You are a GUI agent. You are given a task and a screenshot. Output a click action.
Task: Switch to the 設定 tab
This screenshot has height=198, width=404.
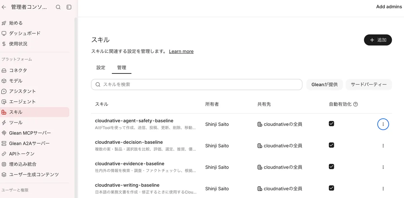tap(101, 67)
